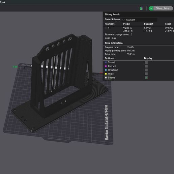Click the Time Estimation section header
The width and height of the screenshot is (174, 174).
coord(114,43)
